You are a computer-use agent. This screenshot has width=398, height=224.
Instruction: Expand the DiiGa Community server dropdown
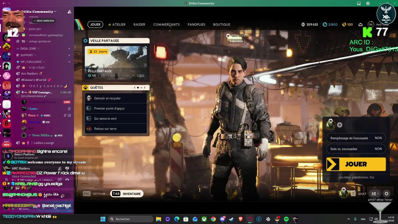tap(55, 12)
